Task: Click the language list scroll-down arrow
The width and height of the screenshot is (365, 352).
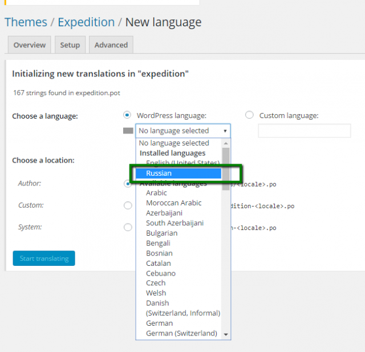Action: click(226, 334)
